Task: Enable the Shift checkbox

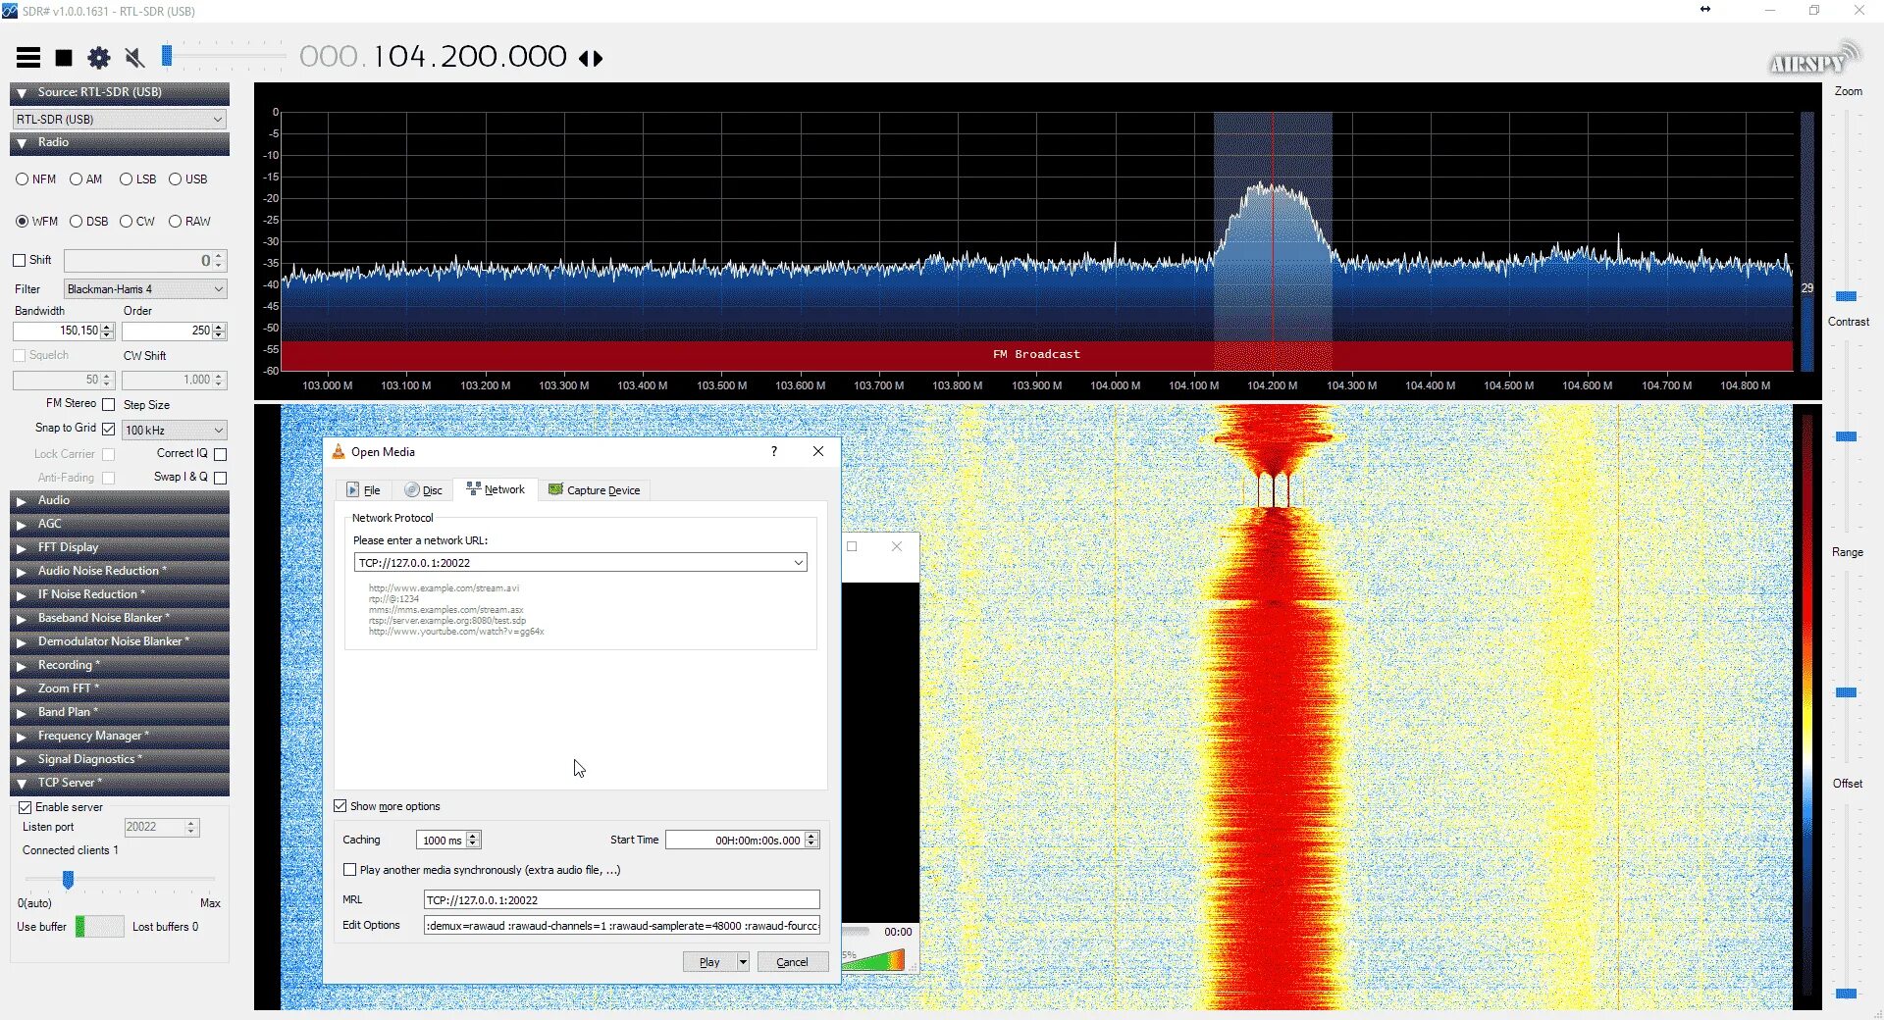Action: point(20,260)
